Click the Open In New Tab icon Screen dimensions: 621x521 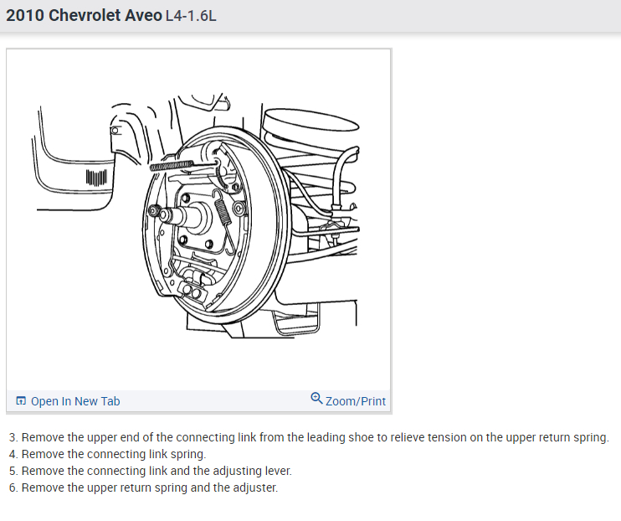[21, 401]
